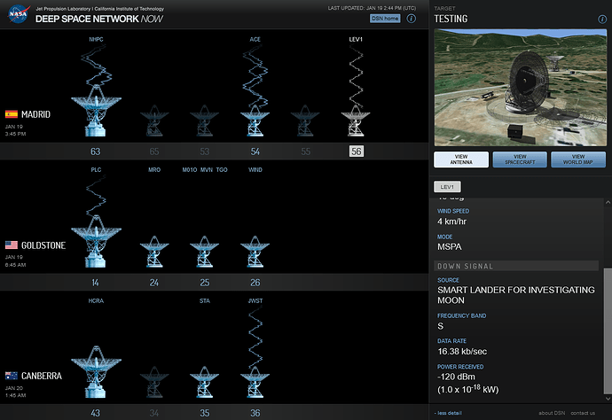Select Canberra antenna dish 36
Image resolution: width=612 pixels, height=420 pixels.
coord(255,382)
